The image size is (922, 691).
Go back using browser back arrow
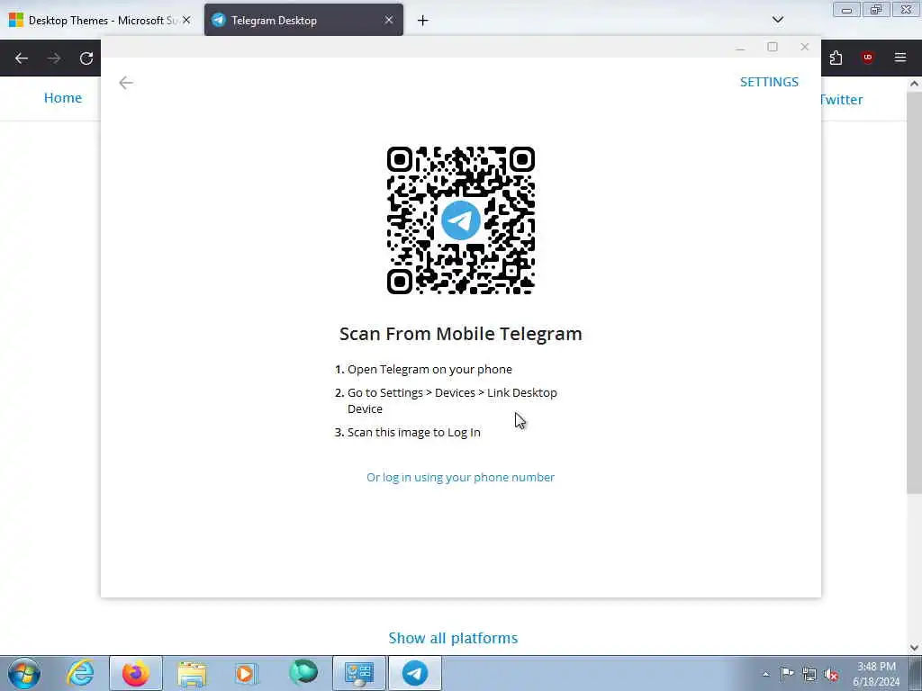click(x=22, y=58)
